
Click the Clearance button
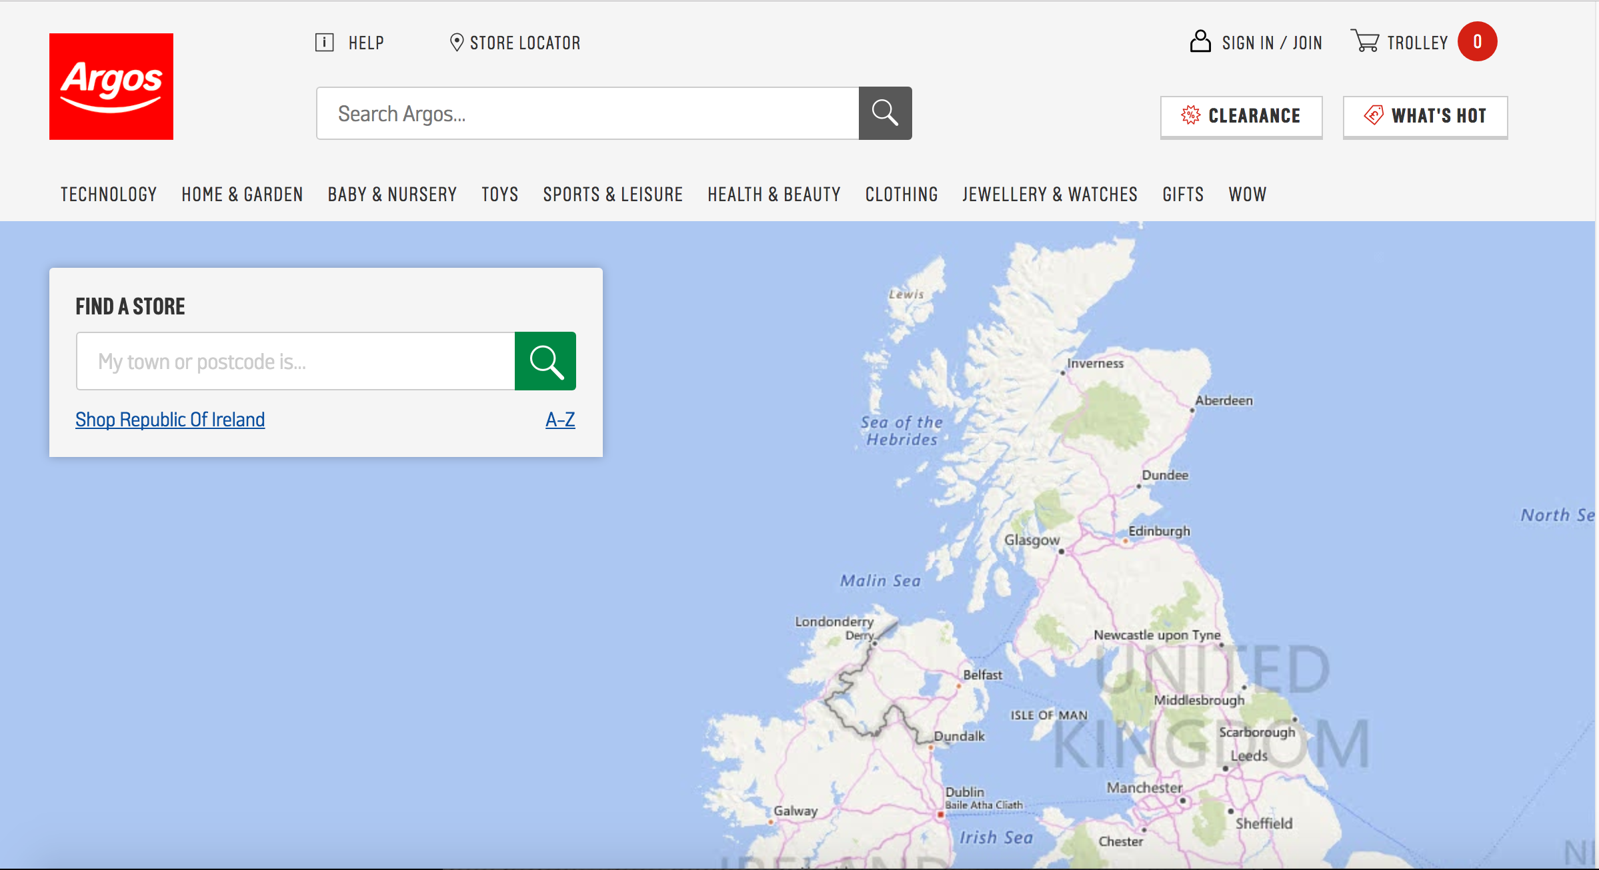[x=1241, y=117]
